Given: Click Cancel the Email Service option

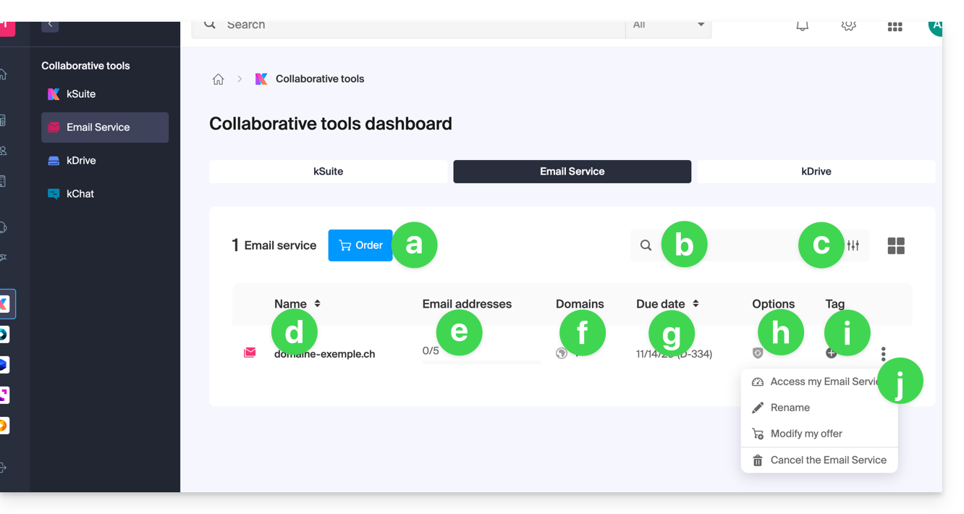Looking at the screenshot, I should (x=827, y=460).
